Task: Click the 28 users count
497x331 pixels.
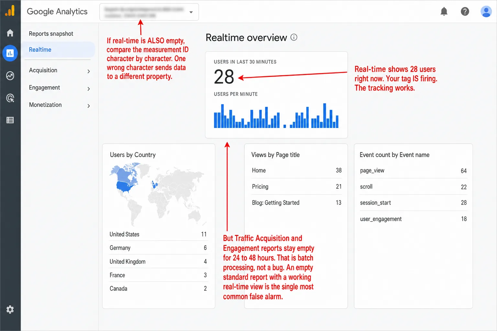Action: (224, 77)
